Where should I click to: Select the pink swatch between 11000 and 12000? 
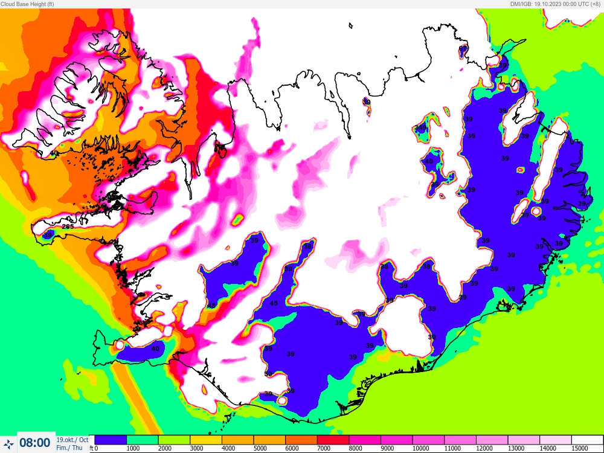coord(460,440)
